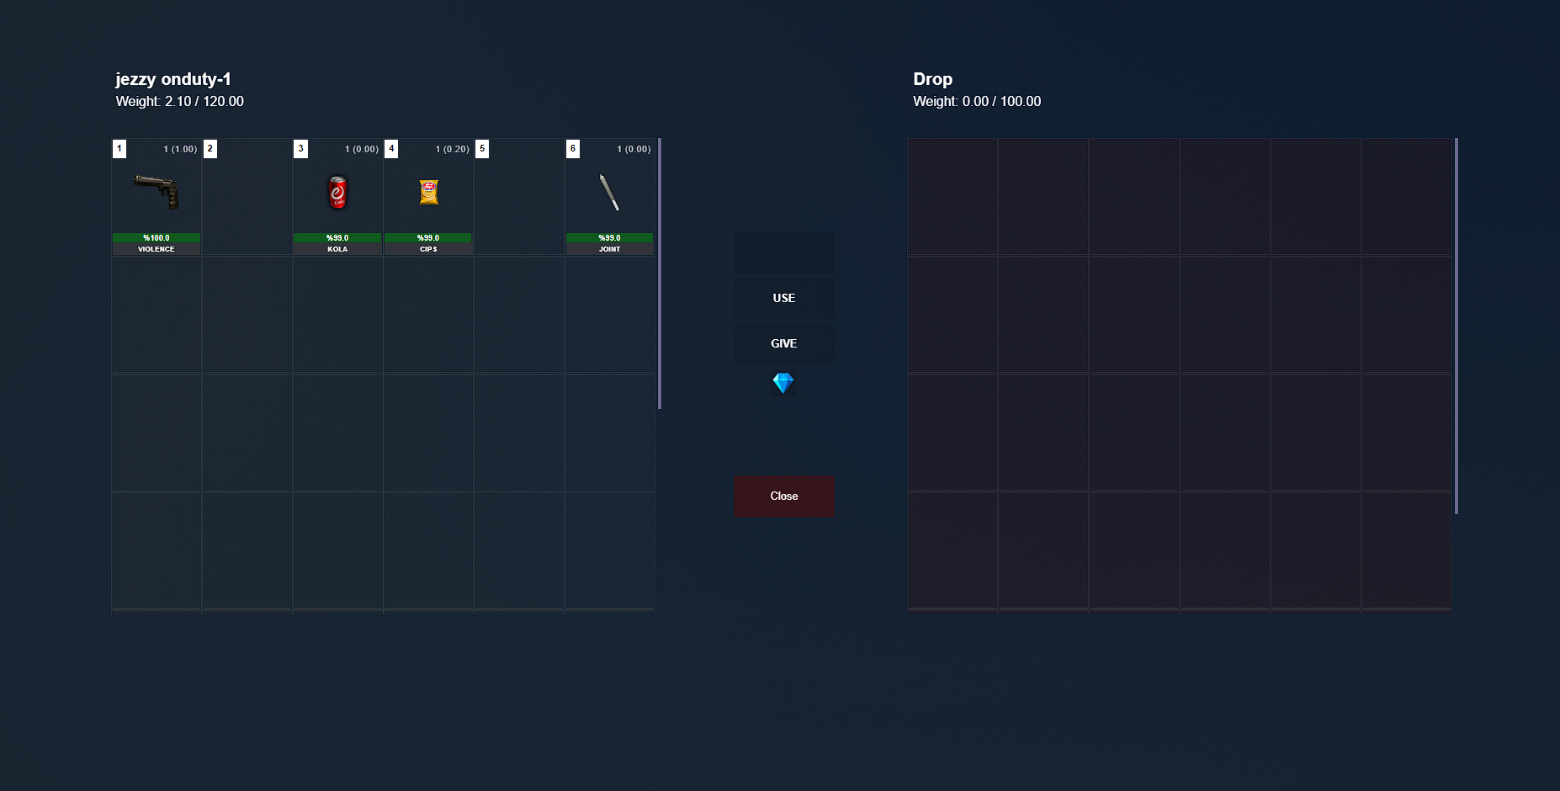1560x791 pixels.
Task: Click the durability bar on VIOLENCE item
Action: click(x=156, y=237)
